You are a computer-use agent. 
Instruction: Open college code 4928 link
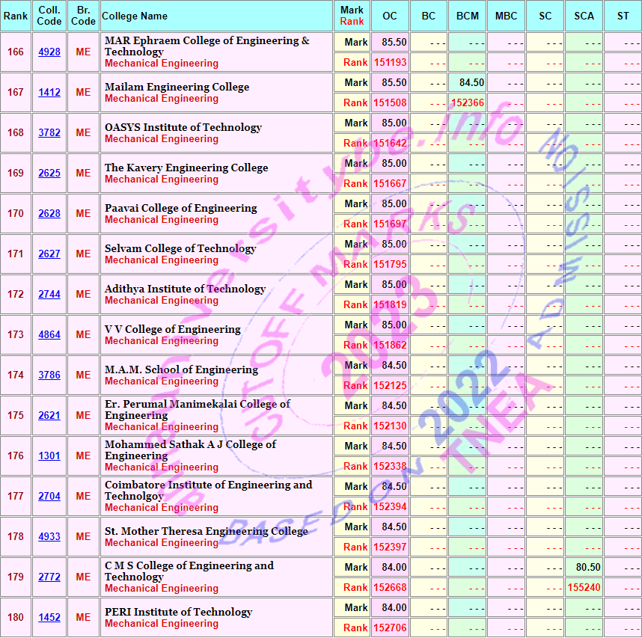[x=49, y=52]
